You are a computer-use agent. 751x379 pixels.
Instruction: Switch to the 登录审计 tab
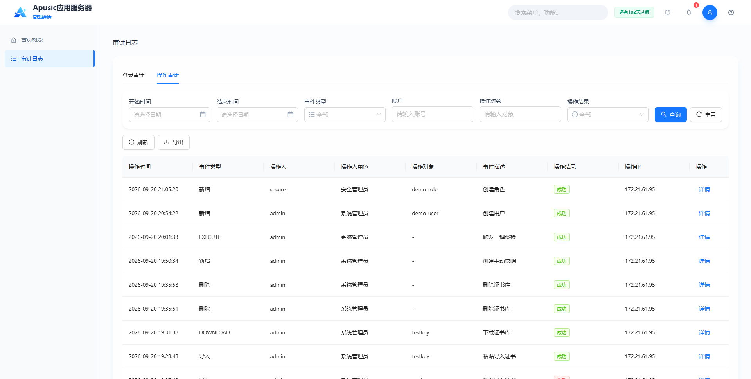133,75
